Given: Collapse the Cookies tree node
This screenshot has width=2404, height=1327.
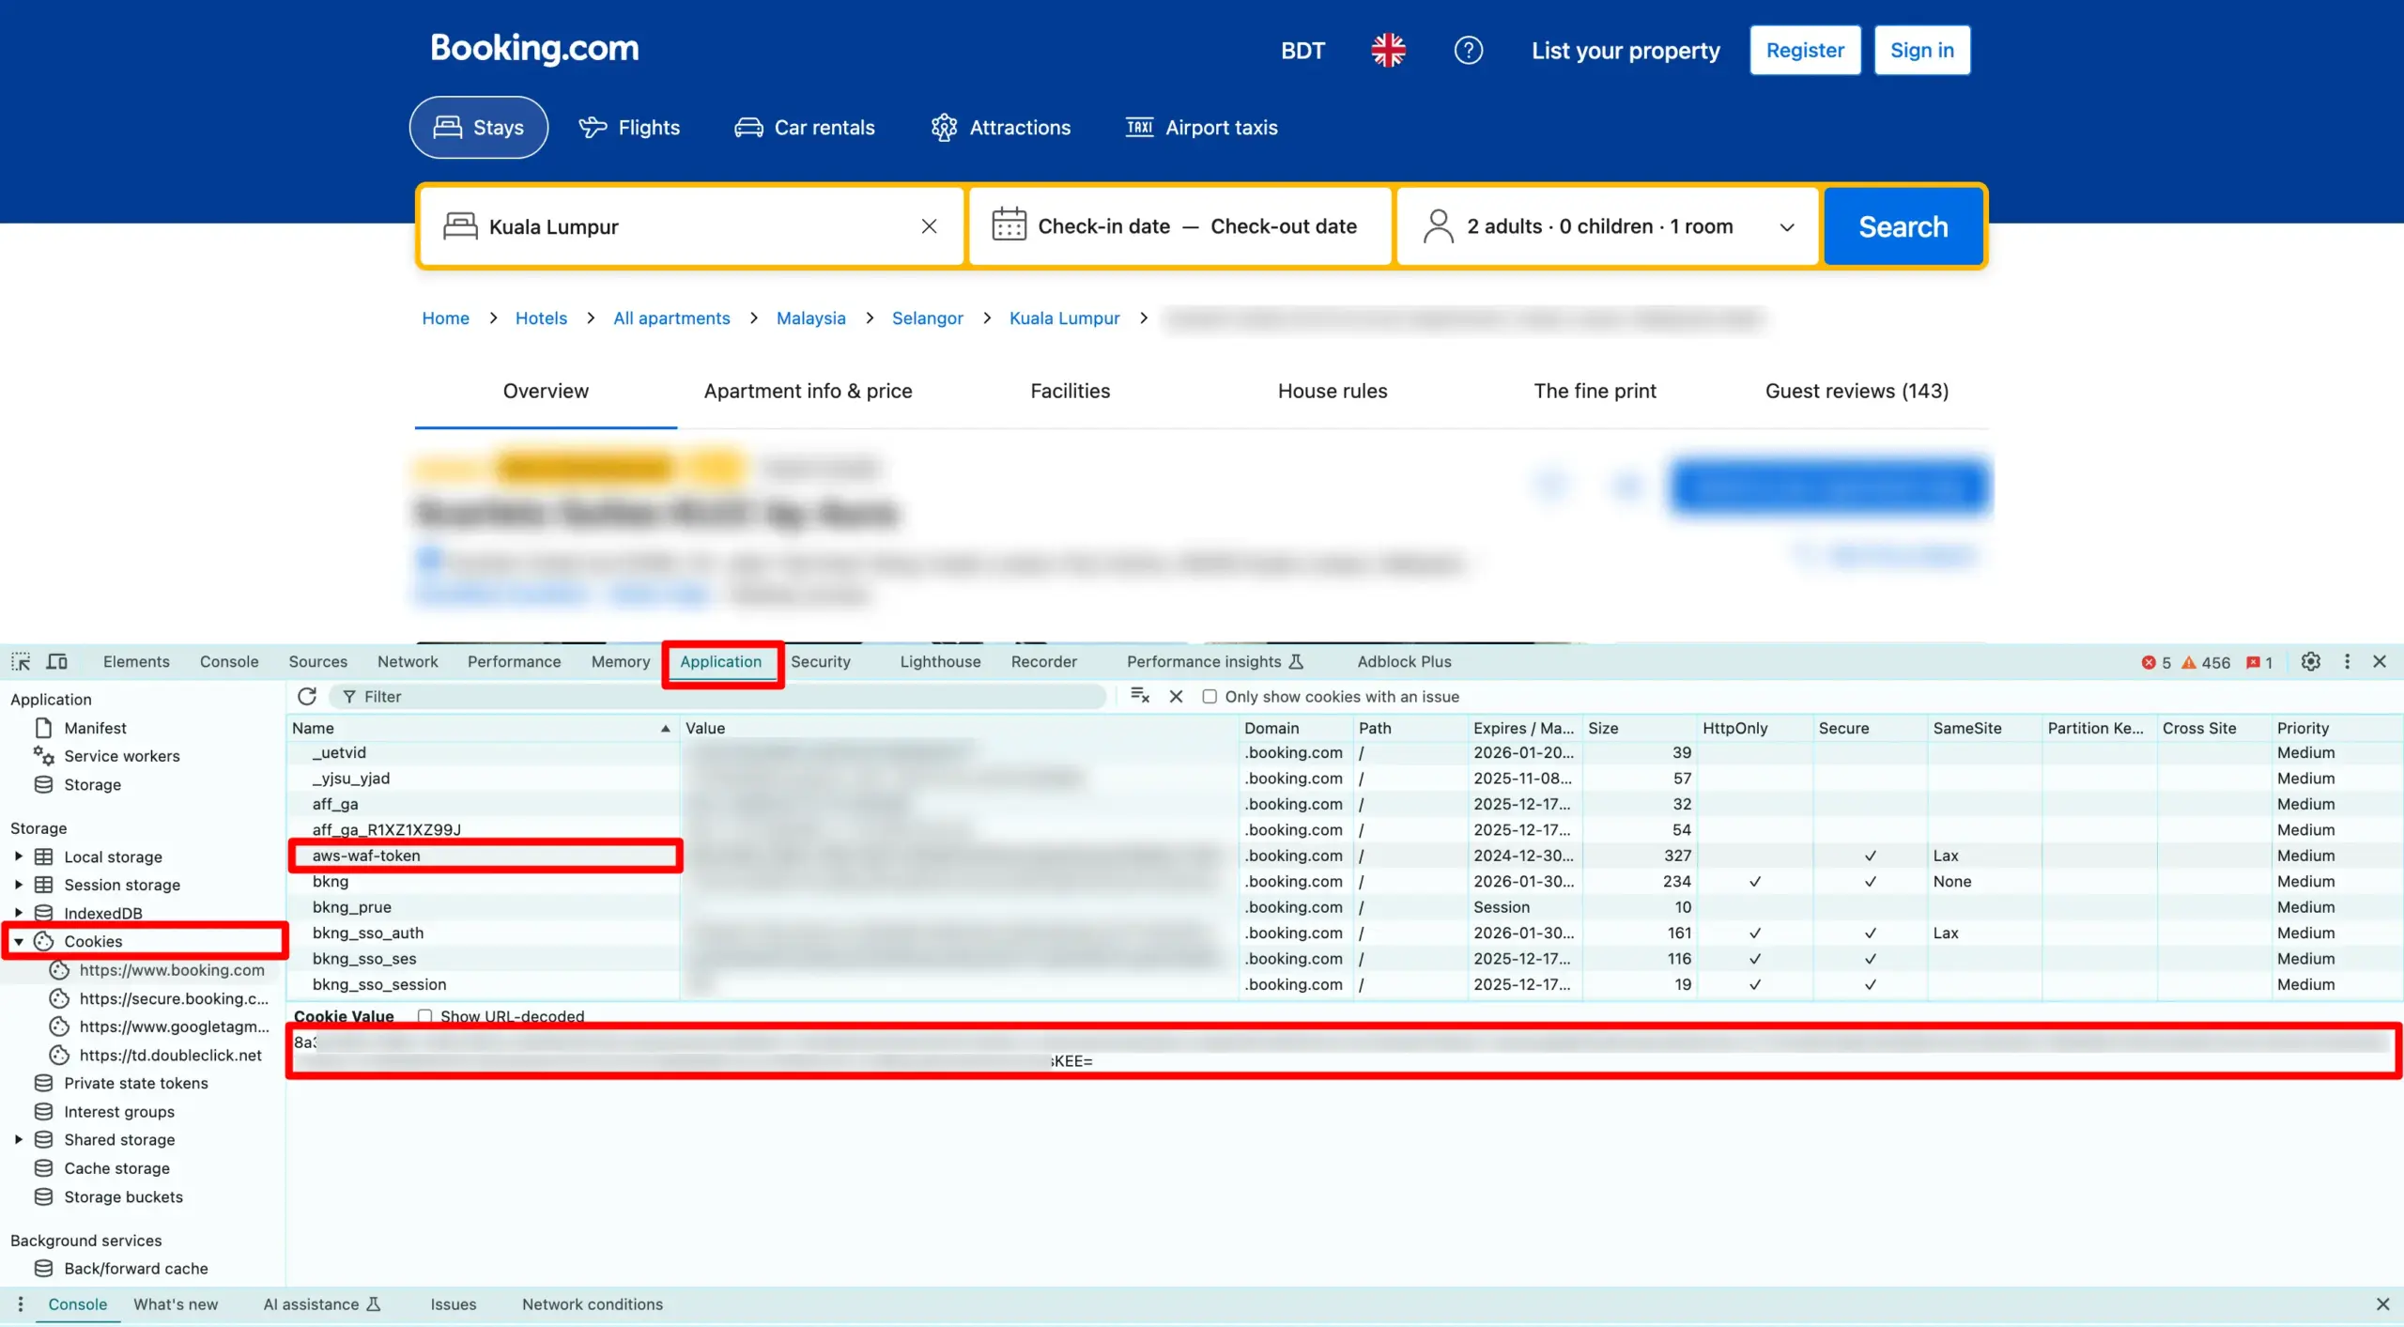Looking at the screenshot, I should pyautogui.click(x=18, y=941).
